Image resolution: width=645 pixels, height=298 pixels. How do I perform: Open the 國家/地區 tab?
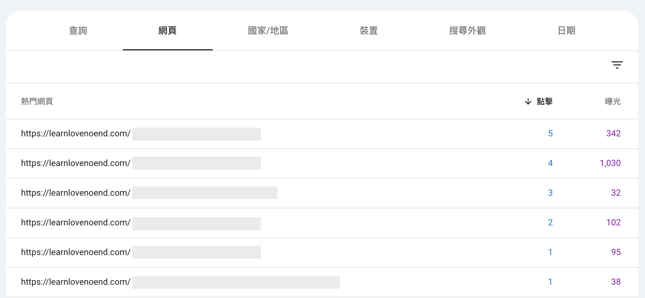tap(268, 31)
